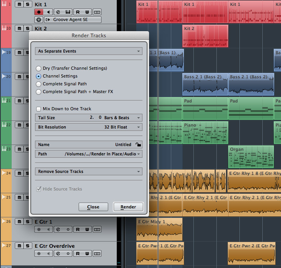The image size is (281, 268).
Task: Enable the Mix Down to One Track checkbox
Action: pyautogui.click(x=39, y=109)
